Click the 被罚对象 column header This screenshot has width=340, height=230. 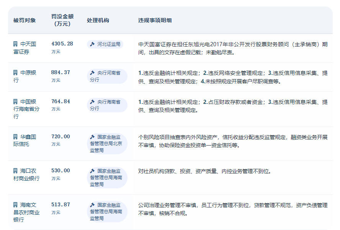point(25,20)
